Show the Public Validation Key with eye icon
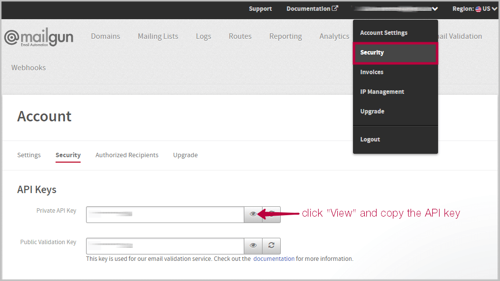 click(253, 246)
